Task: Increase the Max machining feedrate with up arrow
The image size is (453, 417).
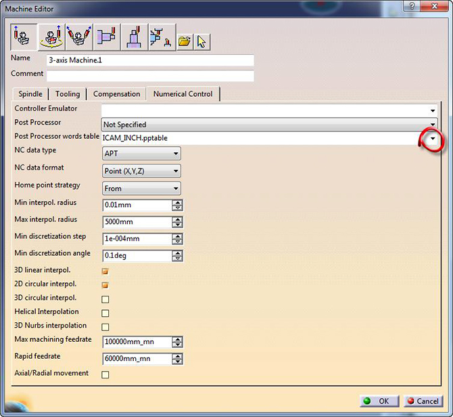Action: tap(177, 340)
